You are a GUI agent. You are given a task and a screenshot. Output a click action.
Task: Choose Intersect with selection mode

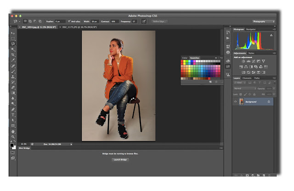pos(40,22)
